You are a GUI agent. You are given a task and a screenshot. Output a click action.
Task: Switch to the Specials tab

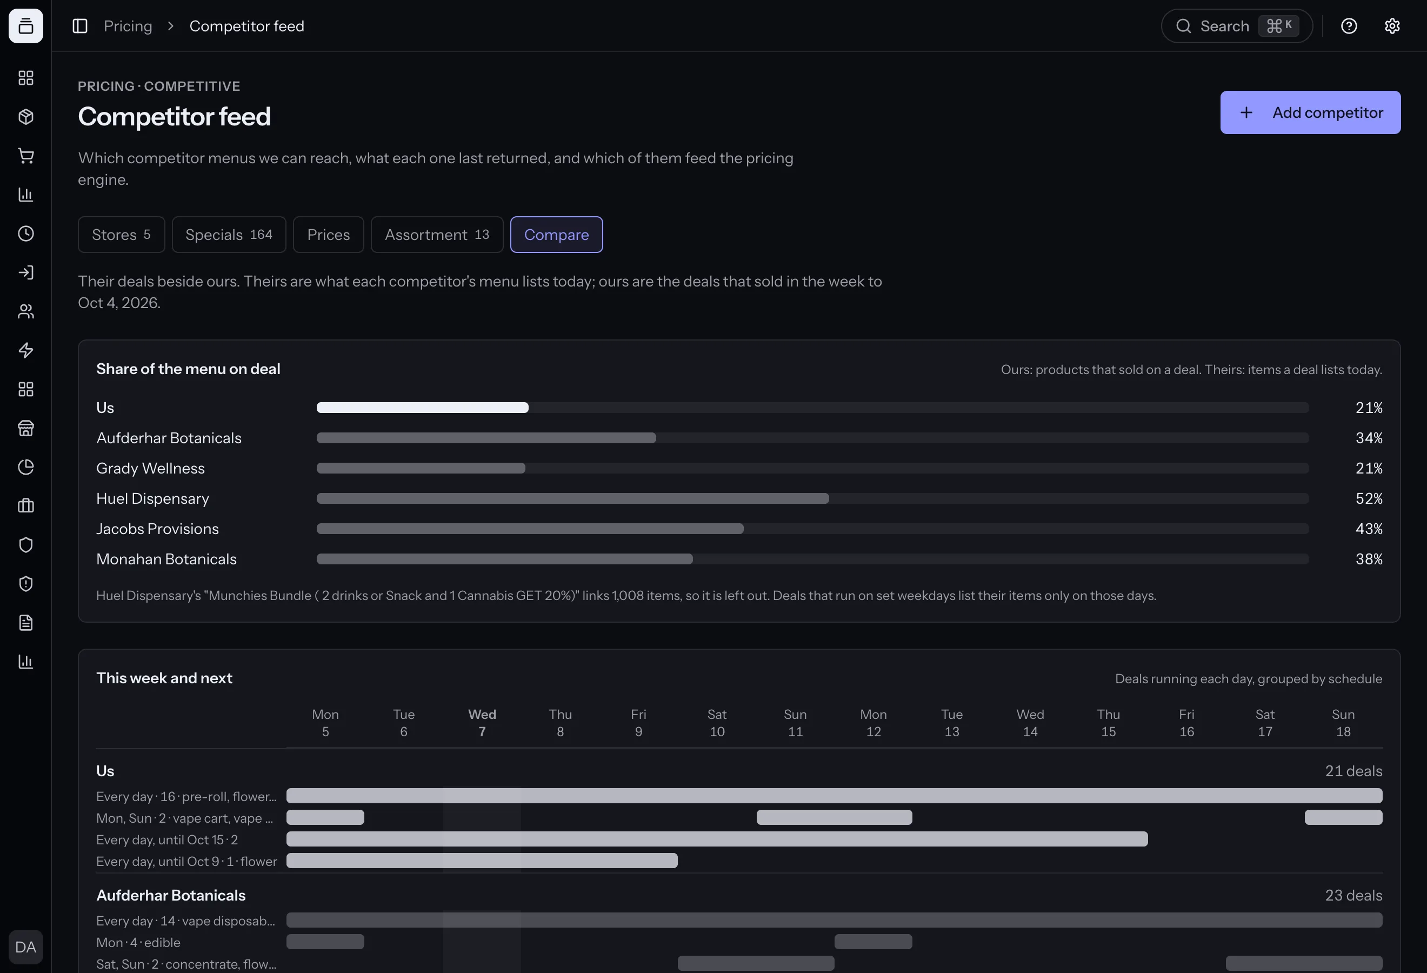pos(229,235)
